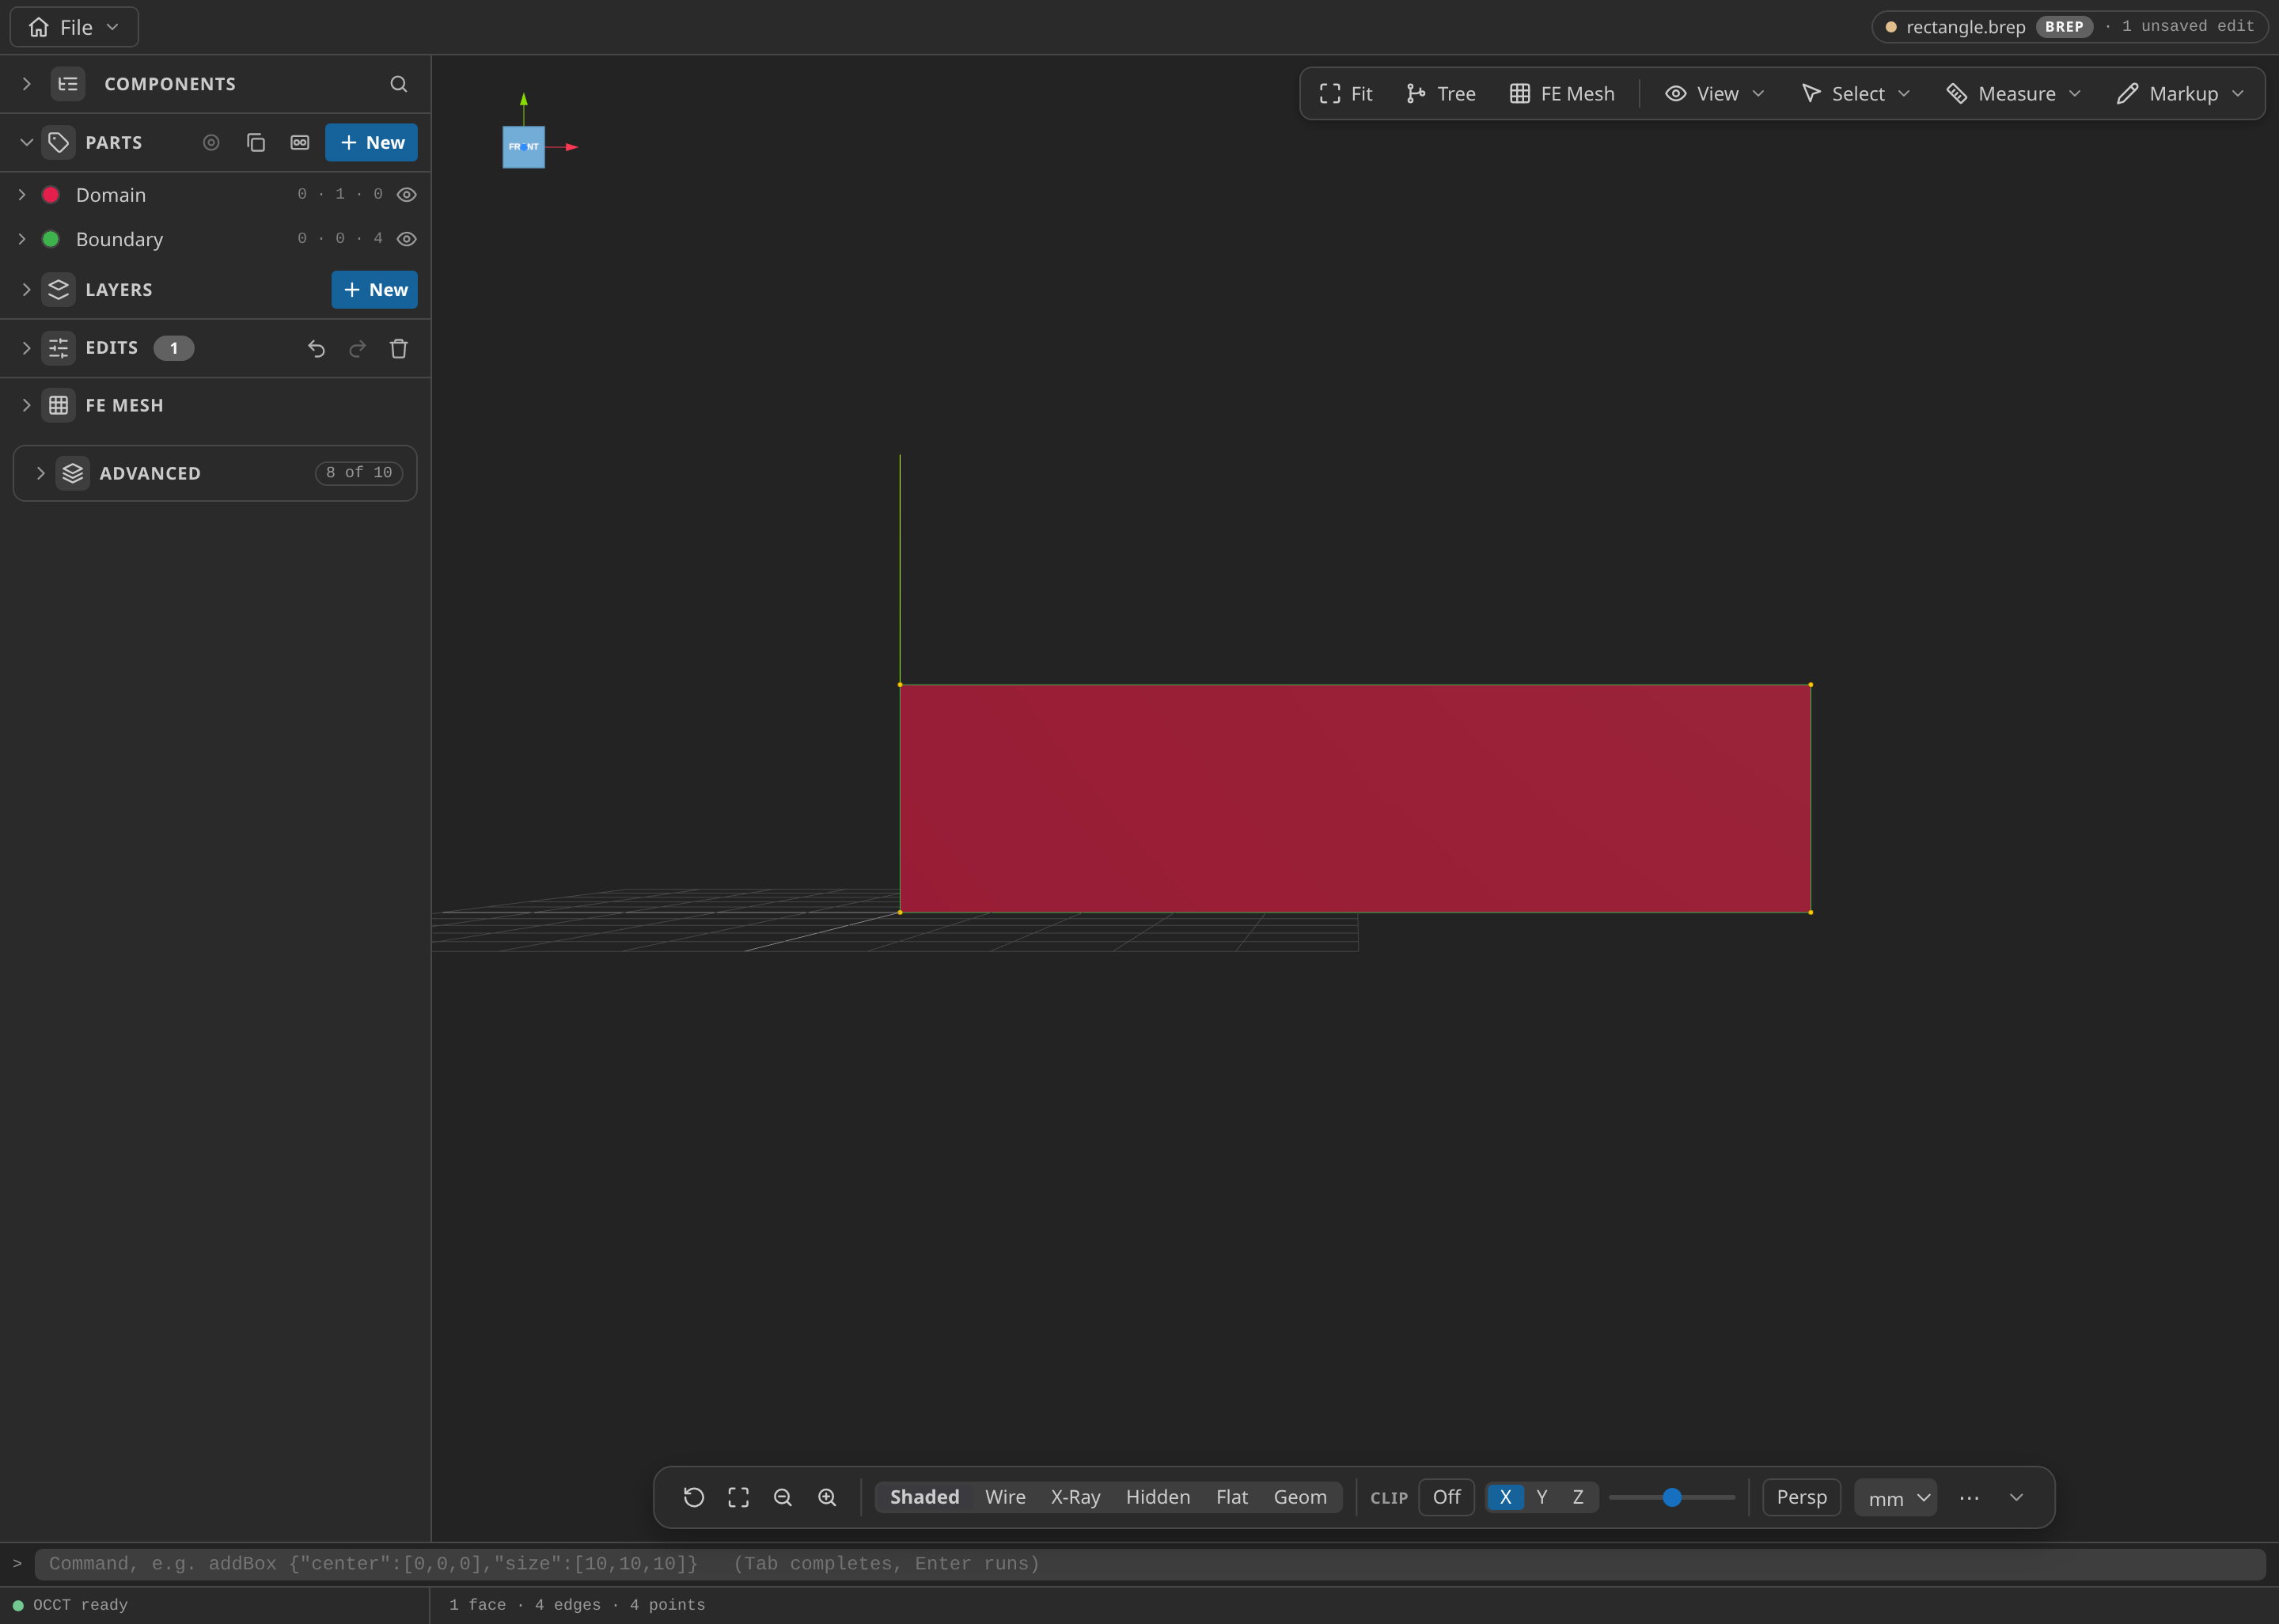Image resolution: width=2279 pixels, height=1624 pixels.
Task: Expand the Advanced section
Action: tap(40, 473)
